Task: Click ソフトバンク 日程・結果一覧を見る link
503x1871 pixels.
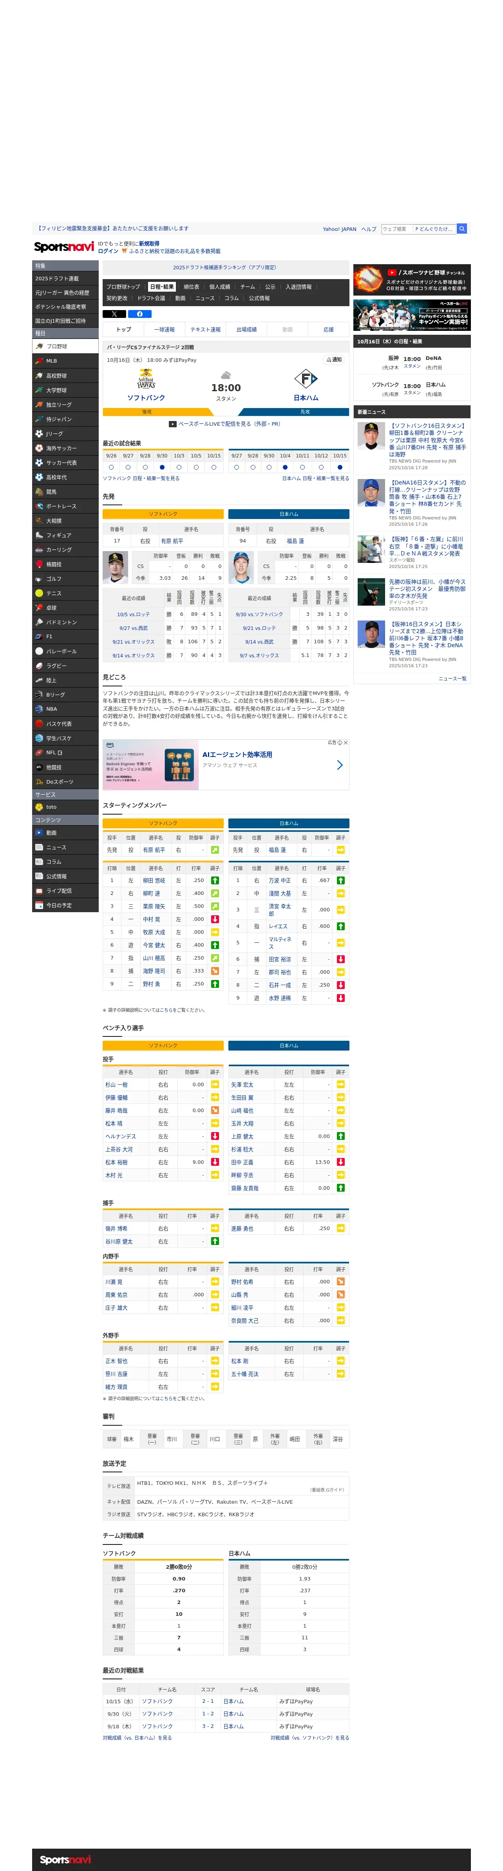Action: [141, 479]
